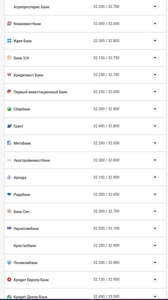This screenshot has height=300, width=168.
Task: Click the Радабанк blue logo icon
Action: pyautogui.click(x=9, y=195)
